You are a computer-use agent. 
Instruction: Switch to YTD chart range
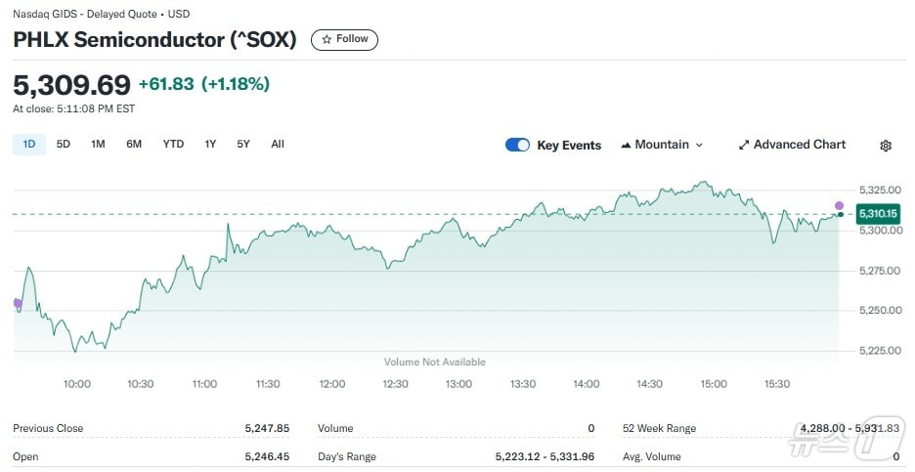[173, 145]
